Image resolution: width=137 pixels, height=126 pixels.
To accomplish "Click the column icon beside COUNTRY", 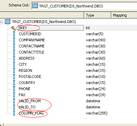I will 14,83.
